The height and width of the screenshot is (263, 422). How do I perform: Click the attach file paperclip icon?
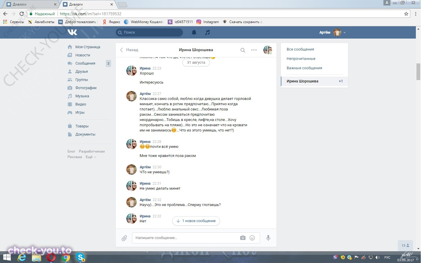pos(124,238)
